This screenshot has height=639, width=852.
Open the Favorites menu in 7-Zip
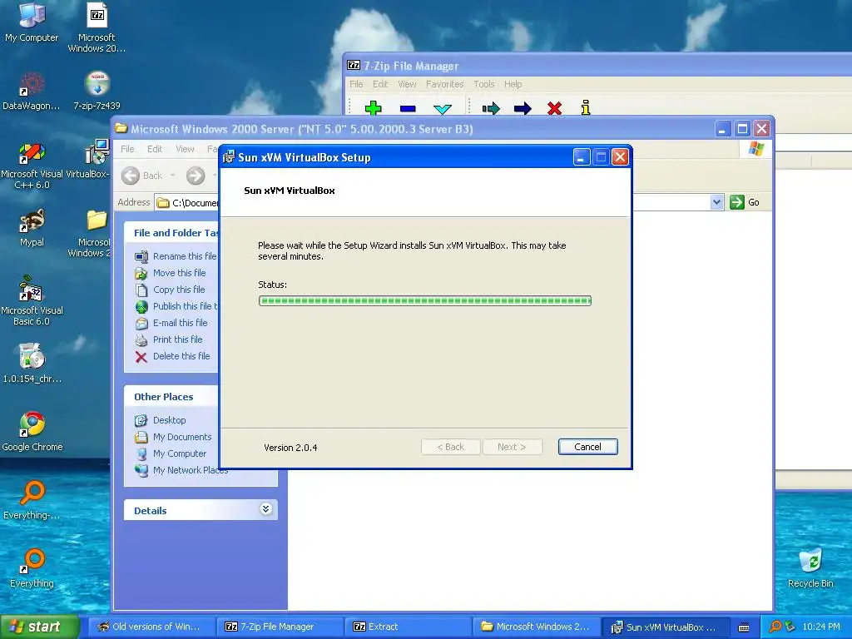click(444, 84)
